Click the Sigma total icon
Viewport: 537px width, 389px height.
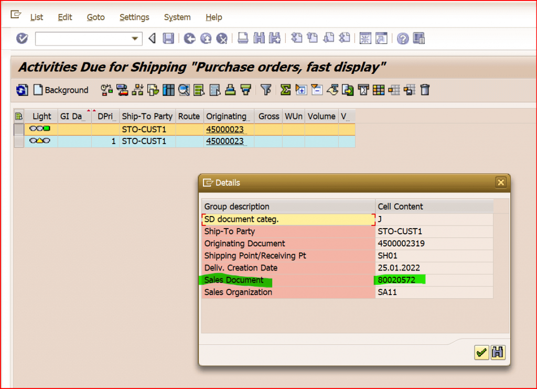(x=285, y=90)
